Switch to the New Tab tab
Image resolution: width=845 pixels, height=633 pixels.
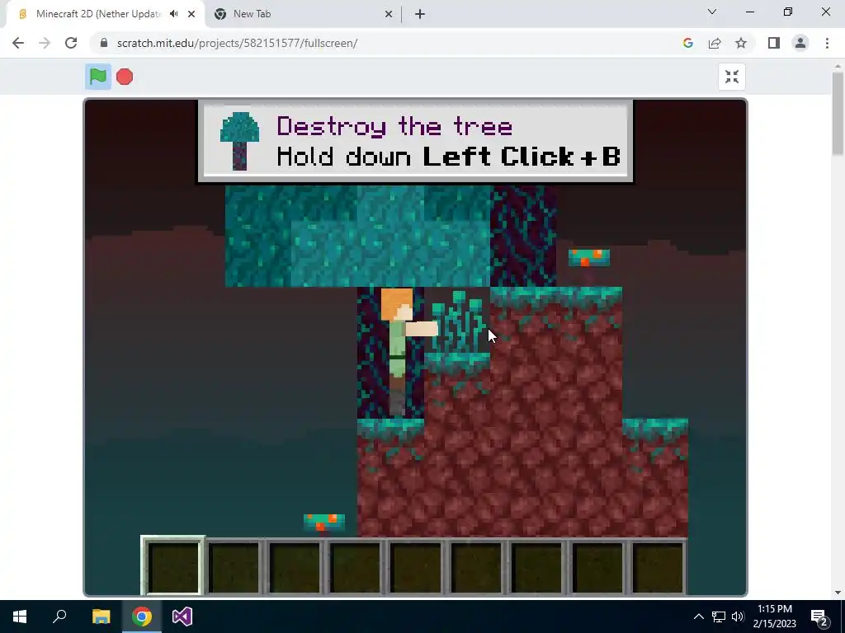tap(302, 14)
